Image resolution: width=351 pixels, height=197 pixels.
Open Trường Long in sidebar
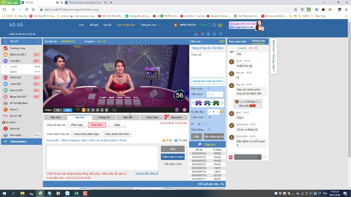(21, 48)
